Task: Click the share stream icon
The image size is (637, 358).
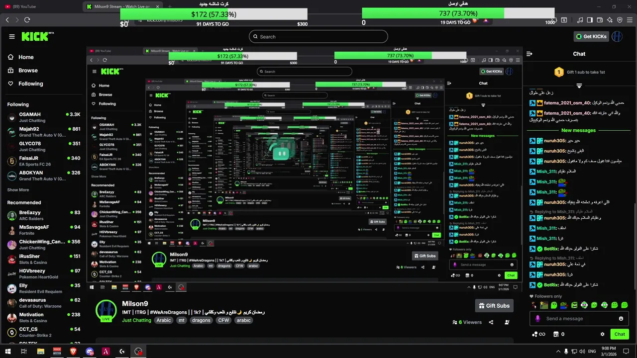Action: coord(491,322)
